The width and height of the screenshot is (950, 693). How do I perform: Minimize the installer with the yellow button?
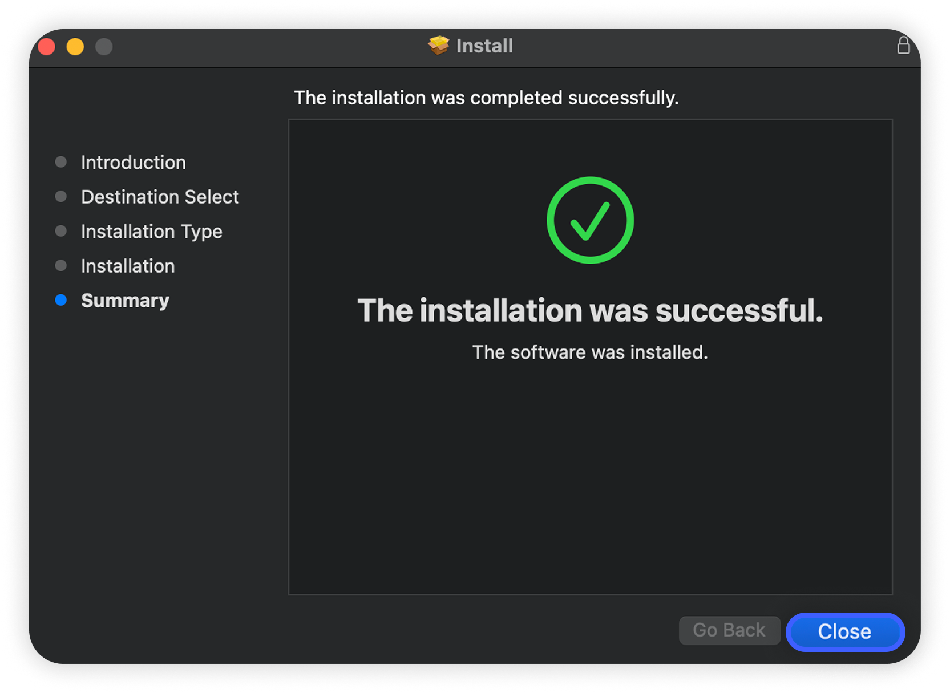point(75,46)
